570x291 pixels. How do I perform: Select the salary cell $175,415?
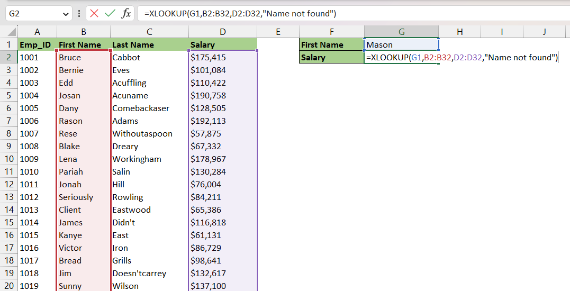pos(223,57)
